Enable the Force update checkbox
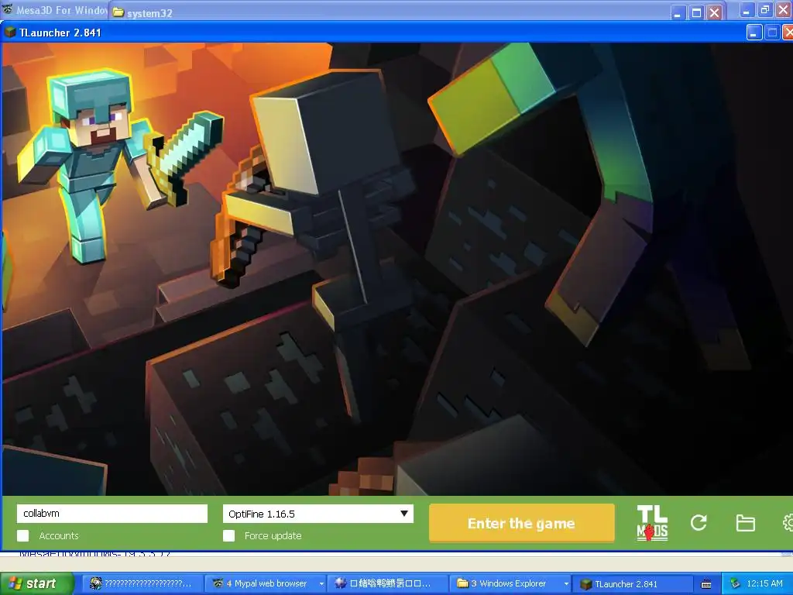This screenshot has height=595, width=793. point(228,536)
